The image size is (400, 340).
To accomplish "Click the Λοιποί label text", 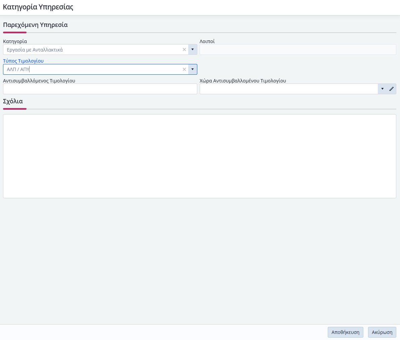I will [207, 41].
